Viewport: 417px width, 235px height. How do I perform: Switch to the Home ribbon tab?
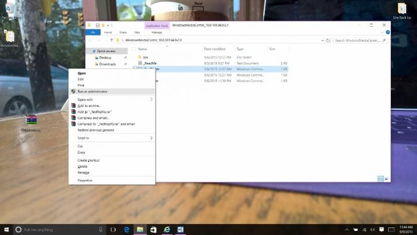pyautogui.click(x=108, y=32)
